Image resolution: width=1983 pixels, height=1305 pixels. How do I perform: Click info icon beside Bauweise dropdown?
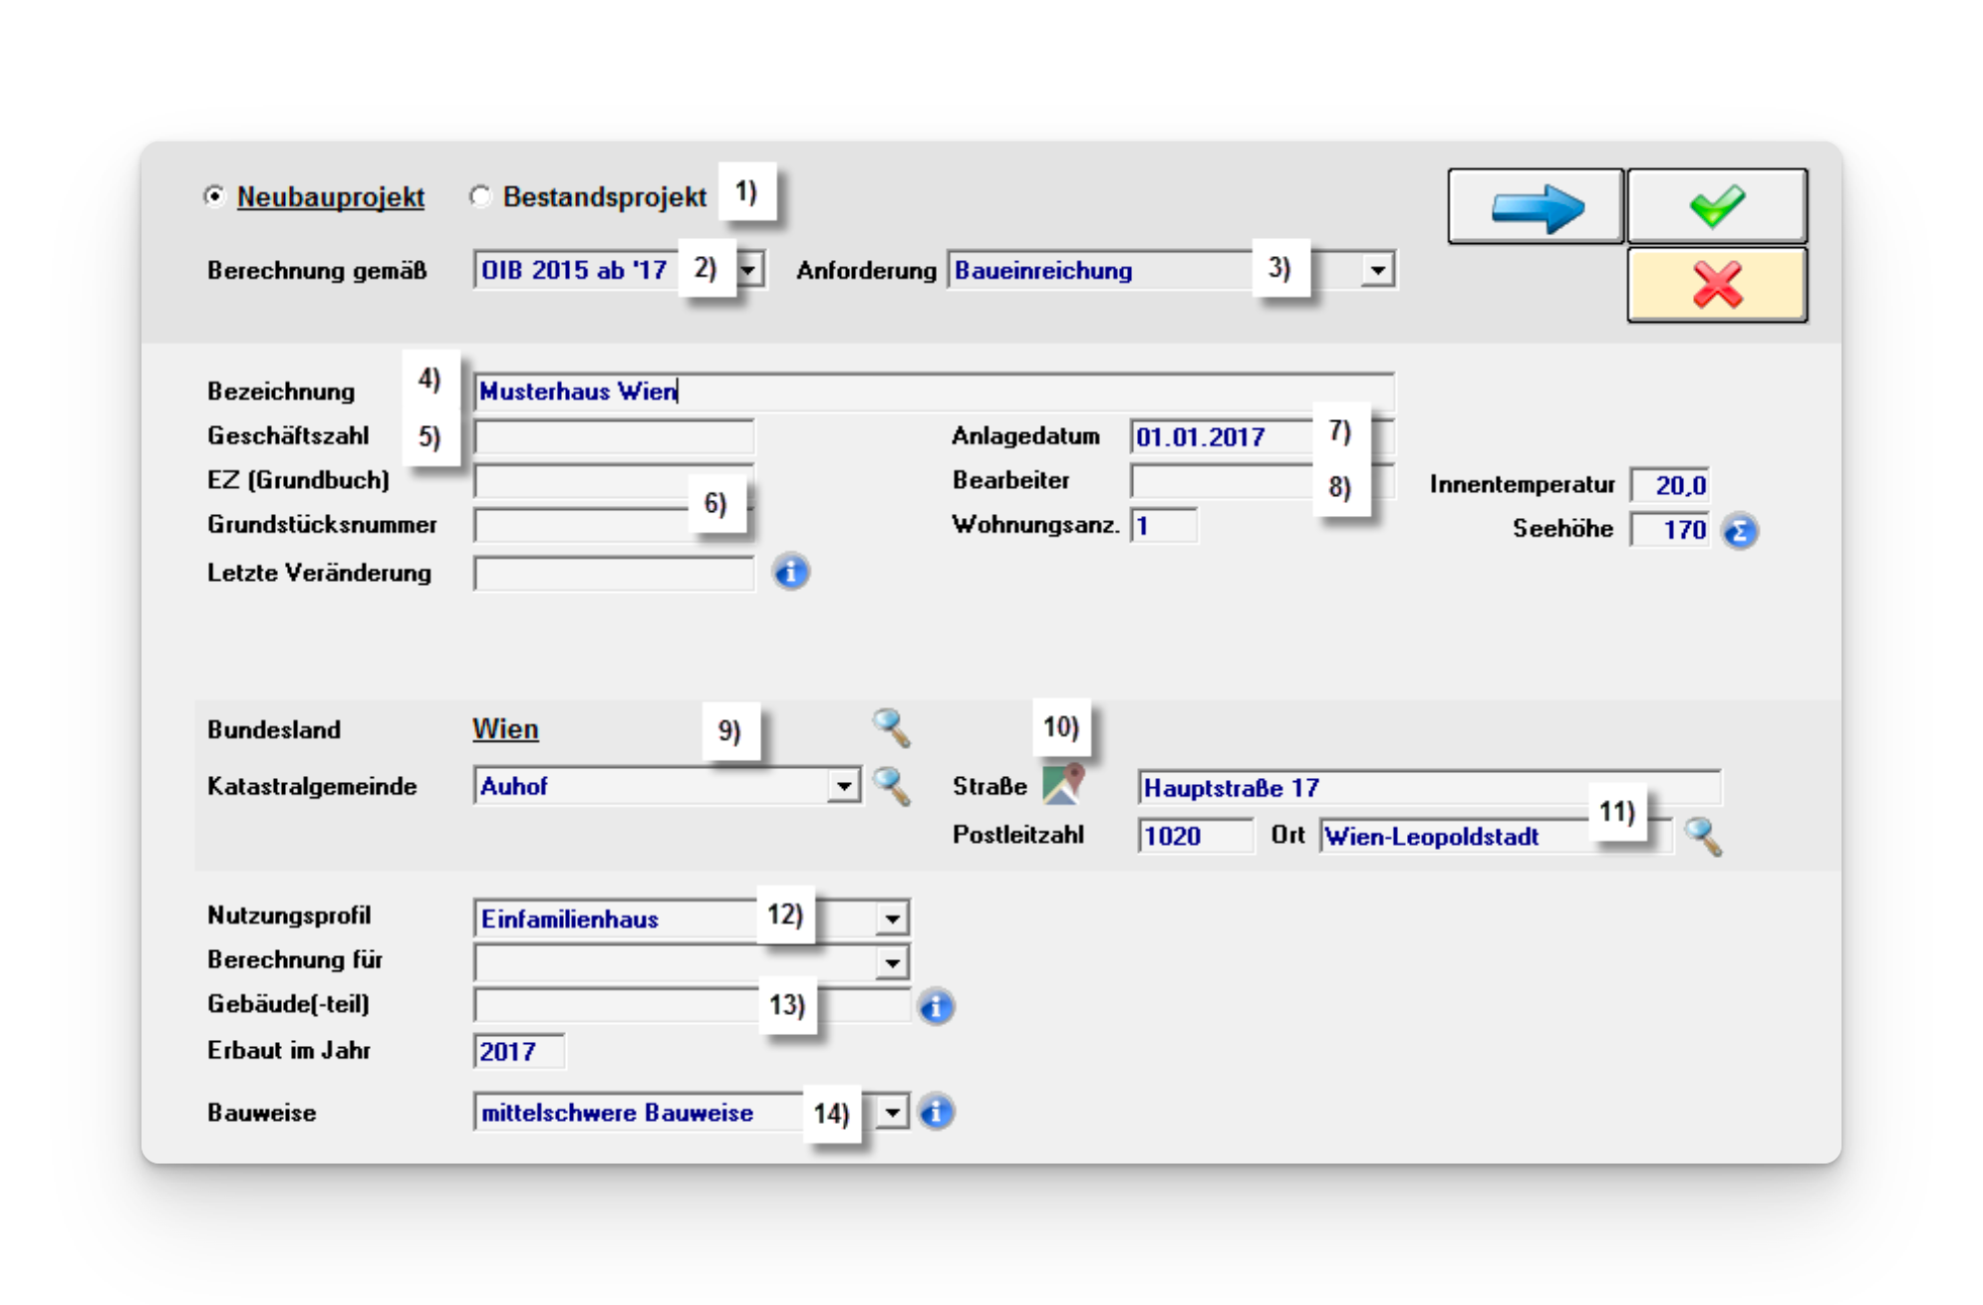[x=936, y=1112]
